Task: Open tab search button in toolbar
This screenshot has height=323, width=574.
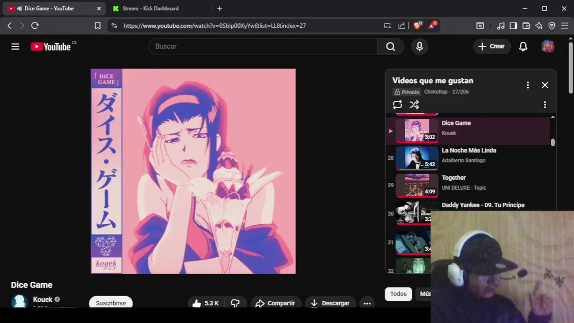Action: pyautogui.click(x=480, y=26)
